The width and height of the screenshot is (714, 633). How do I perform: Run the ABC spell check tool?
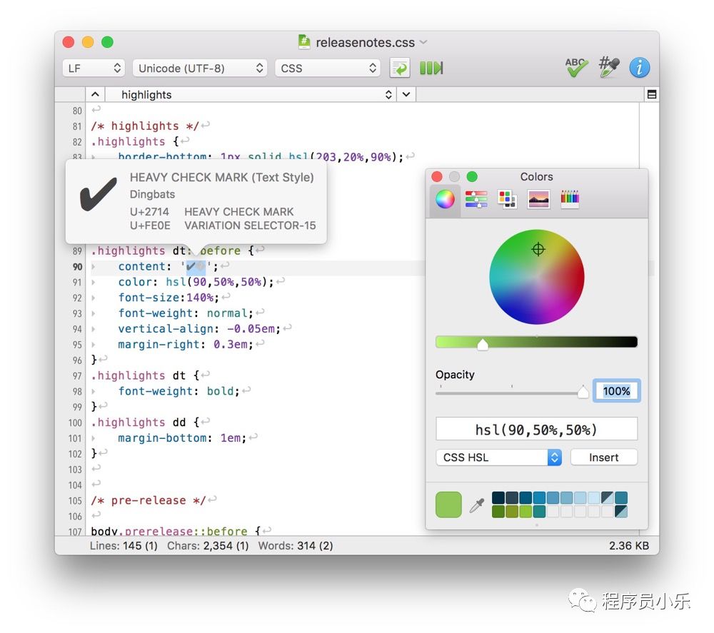(x=576, y=68)
